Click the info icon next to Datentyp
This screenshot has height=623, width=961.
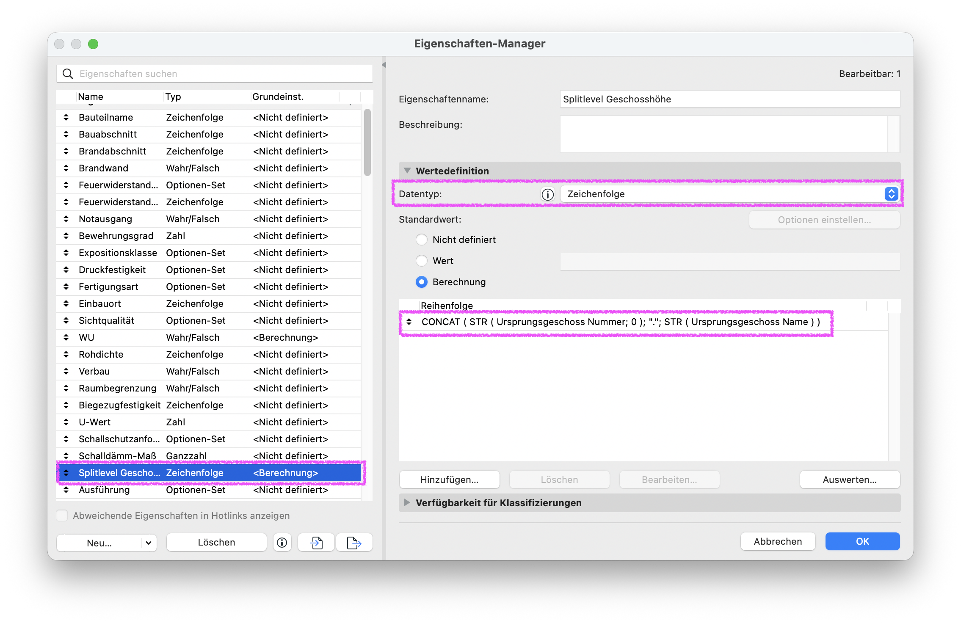click(547, 194)
